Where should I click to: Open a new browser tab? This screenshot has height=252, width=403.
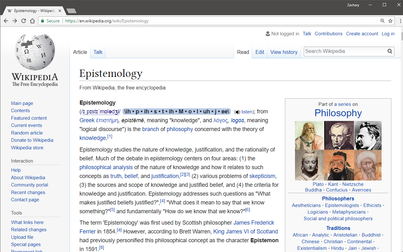(71, 11)
